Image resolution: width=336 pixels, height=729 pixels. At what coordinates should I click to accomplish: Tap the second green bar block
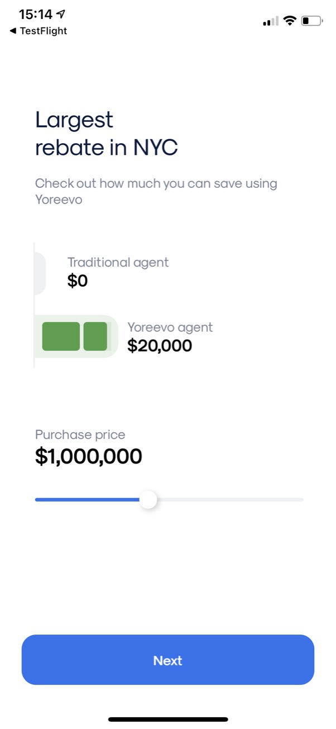(x=95, y=337)
